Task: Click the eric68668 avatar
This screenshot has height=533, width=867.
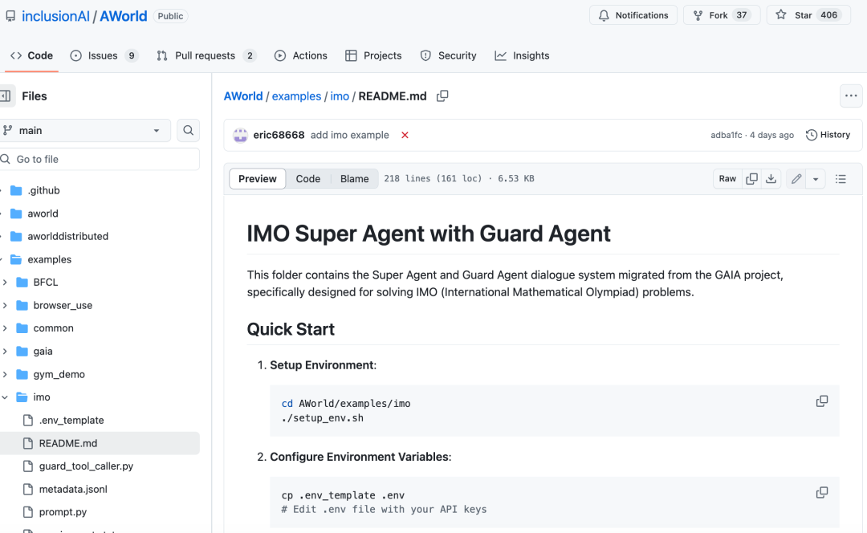Action: 240,135
